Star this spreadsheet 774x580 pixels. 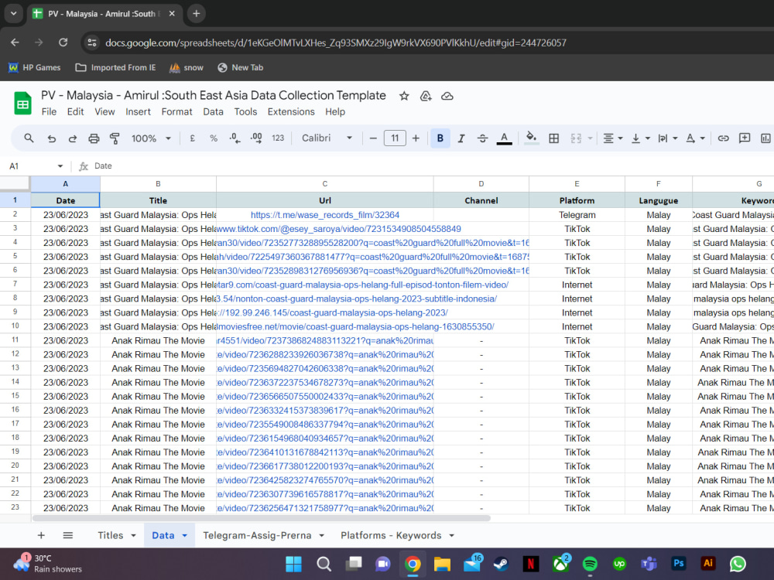(404, 96)
